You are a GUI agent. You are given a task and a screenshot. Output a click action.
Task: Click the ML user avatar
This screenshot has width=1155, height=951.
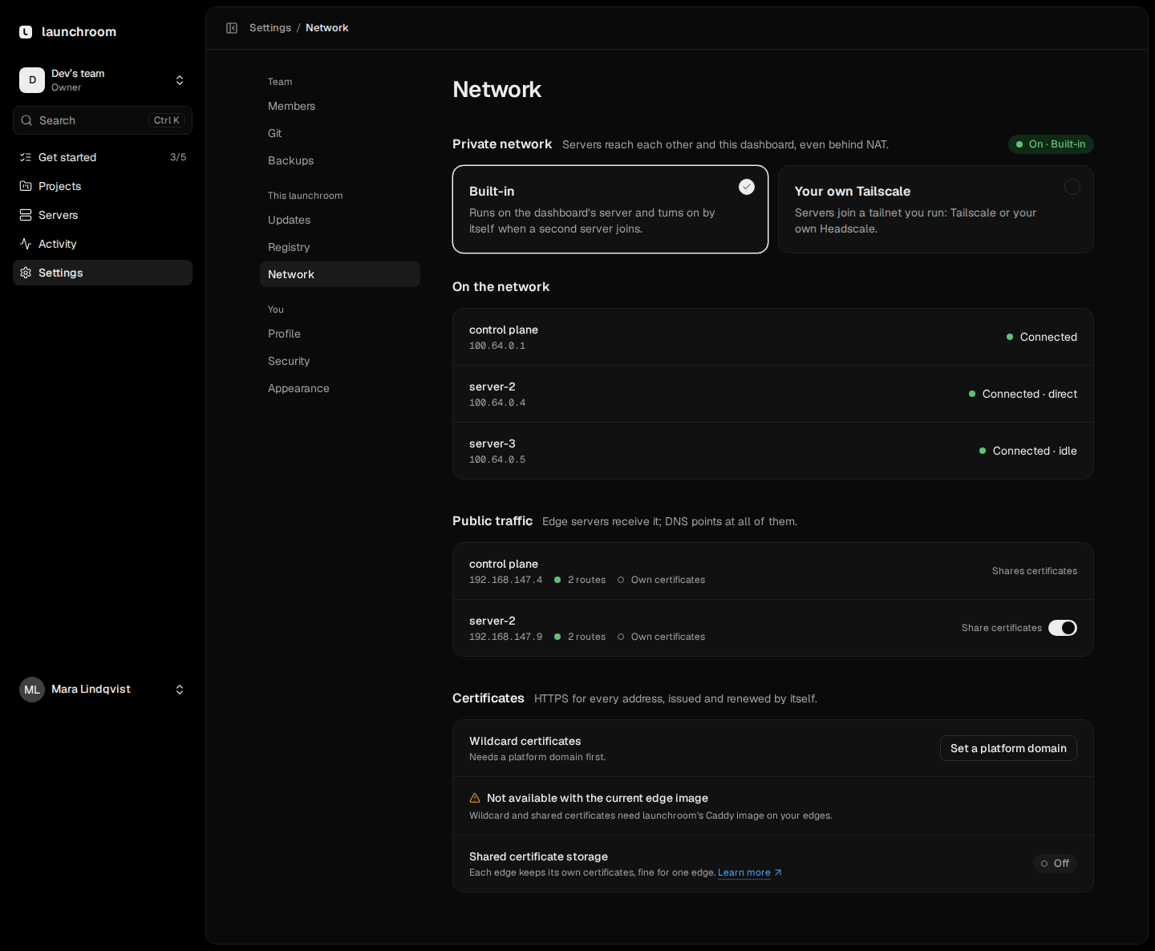coord(32,690)
